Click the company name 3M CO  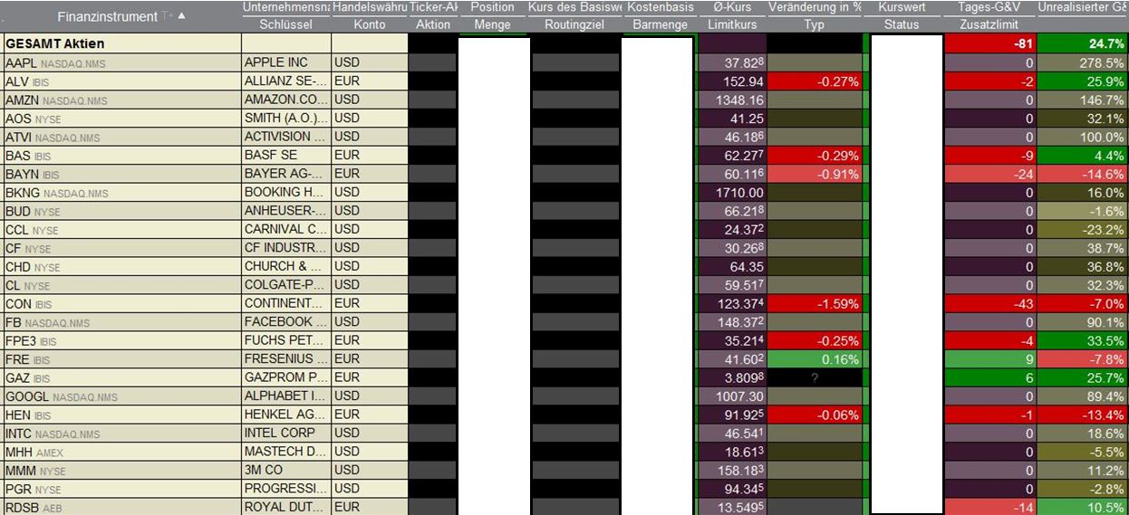point(263,471)
